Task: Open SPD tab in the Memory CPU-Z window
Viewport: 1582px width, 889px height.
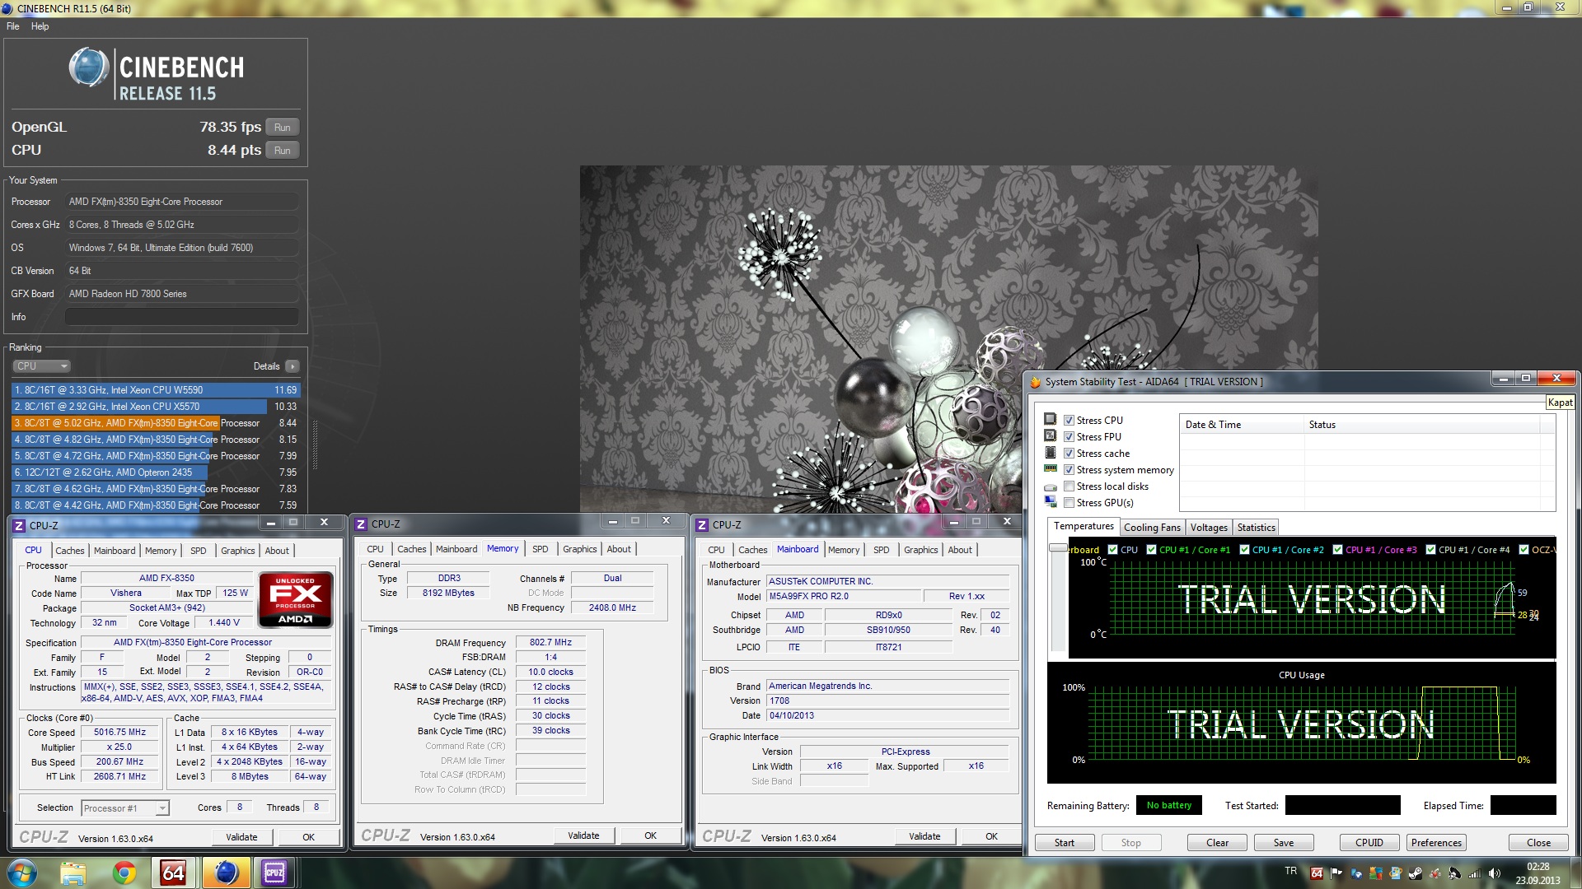Action: coord(540,549)
